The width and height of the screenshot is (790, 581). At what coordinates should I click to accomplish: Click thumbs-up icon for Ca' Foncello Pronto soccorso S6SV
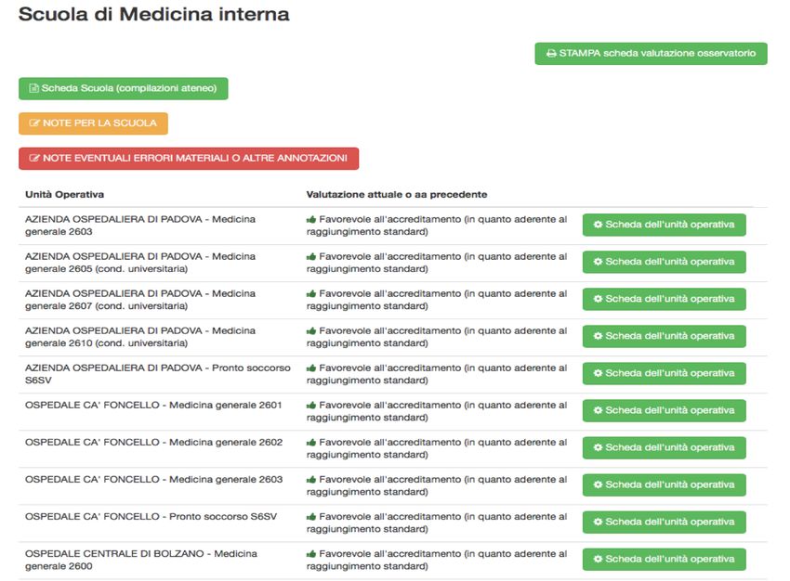[x=310, y=517]
